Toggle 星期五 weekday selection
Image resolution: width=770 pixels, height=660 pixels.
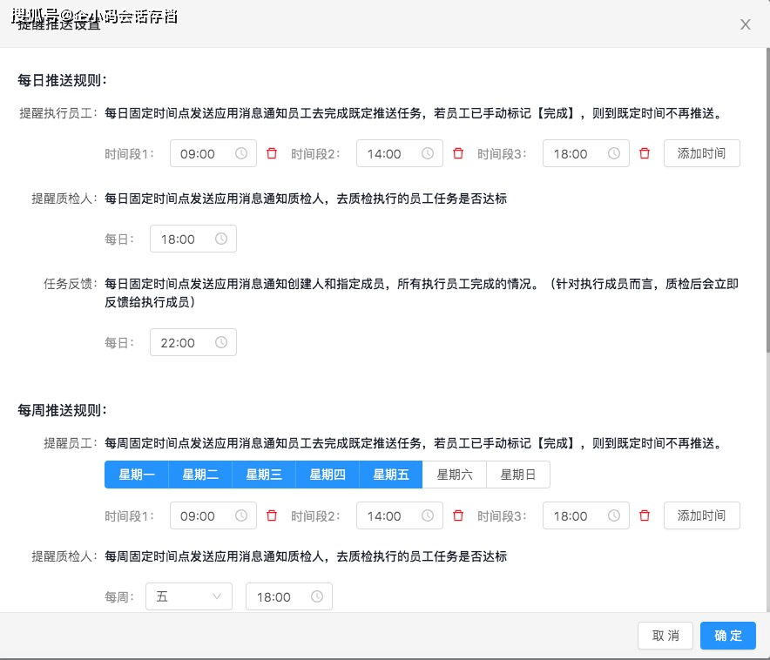pos(391,475)
